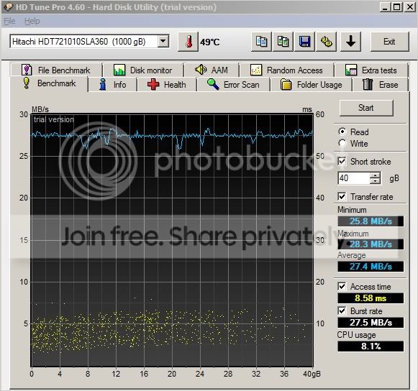Toggle the Access time checkbox
The image size is (418, 391).
coord(342,287)
